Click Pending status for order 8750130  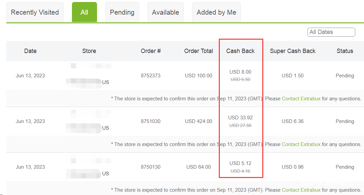(345, 167)
